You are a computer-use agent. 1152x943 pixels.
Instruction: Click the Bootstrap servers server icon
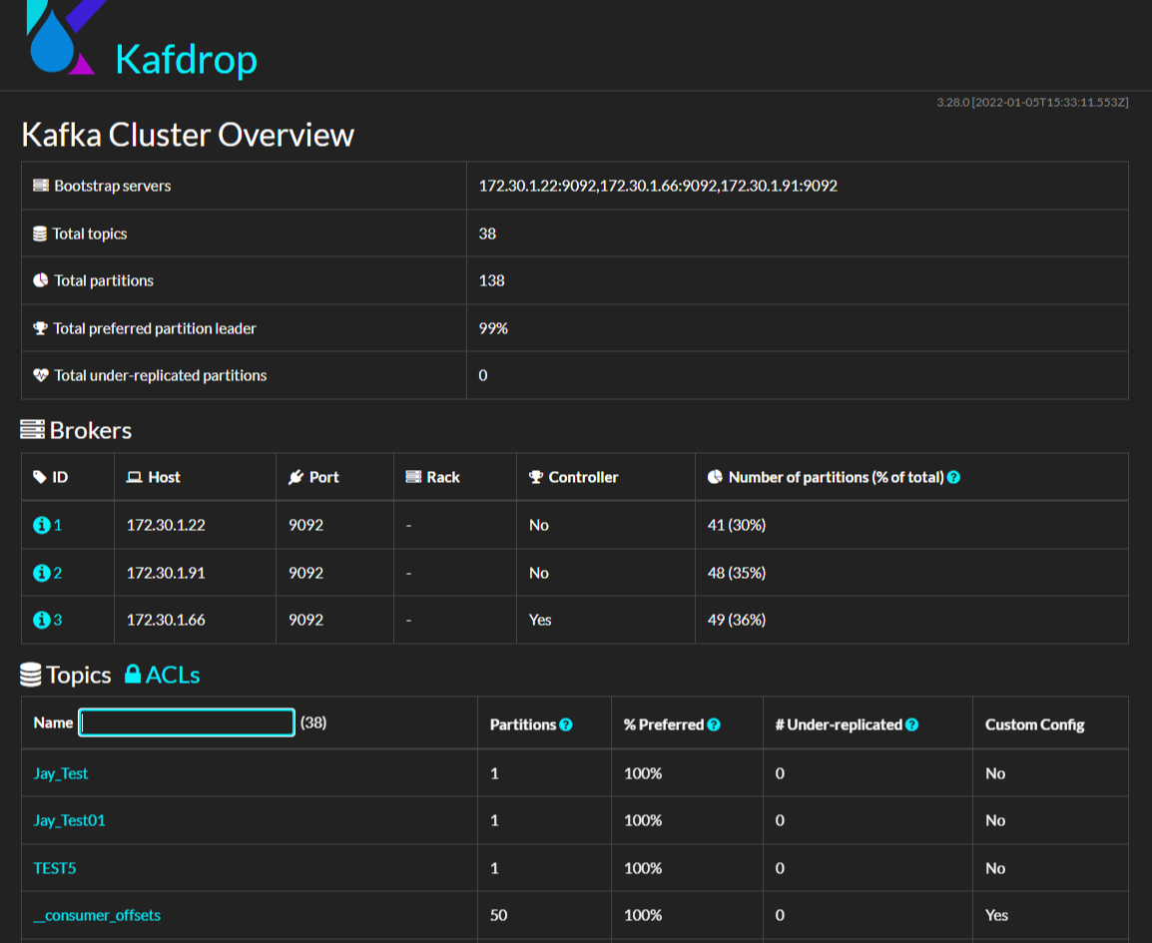tap(41, 185)
